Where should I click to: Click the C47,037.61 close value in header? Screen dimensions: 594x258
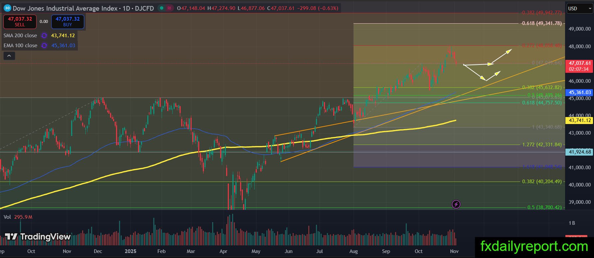pos(280,8)
